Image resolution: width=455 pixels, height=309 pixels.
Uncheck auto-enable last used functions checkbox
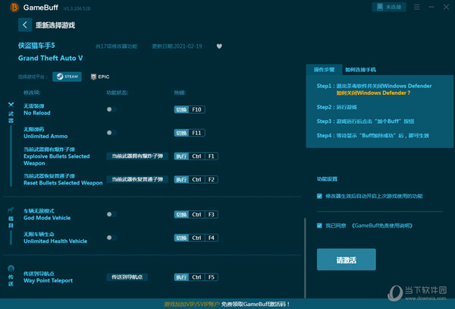click(x=319, y=195)
